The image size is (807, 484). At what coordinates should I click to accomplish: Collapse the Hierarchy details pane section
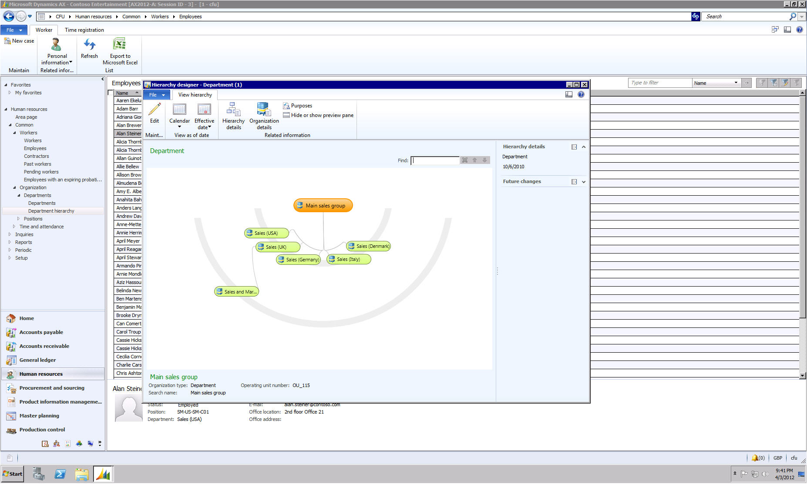pyautogui.click(x=584, y=147)
